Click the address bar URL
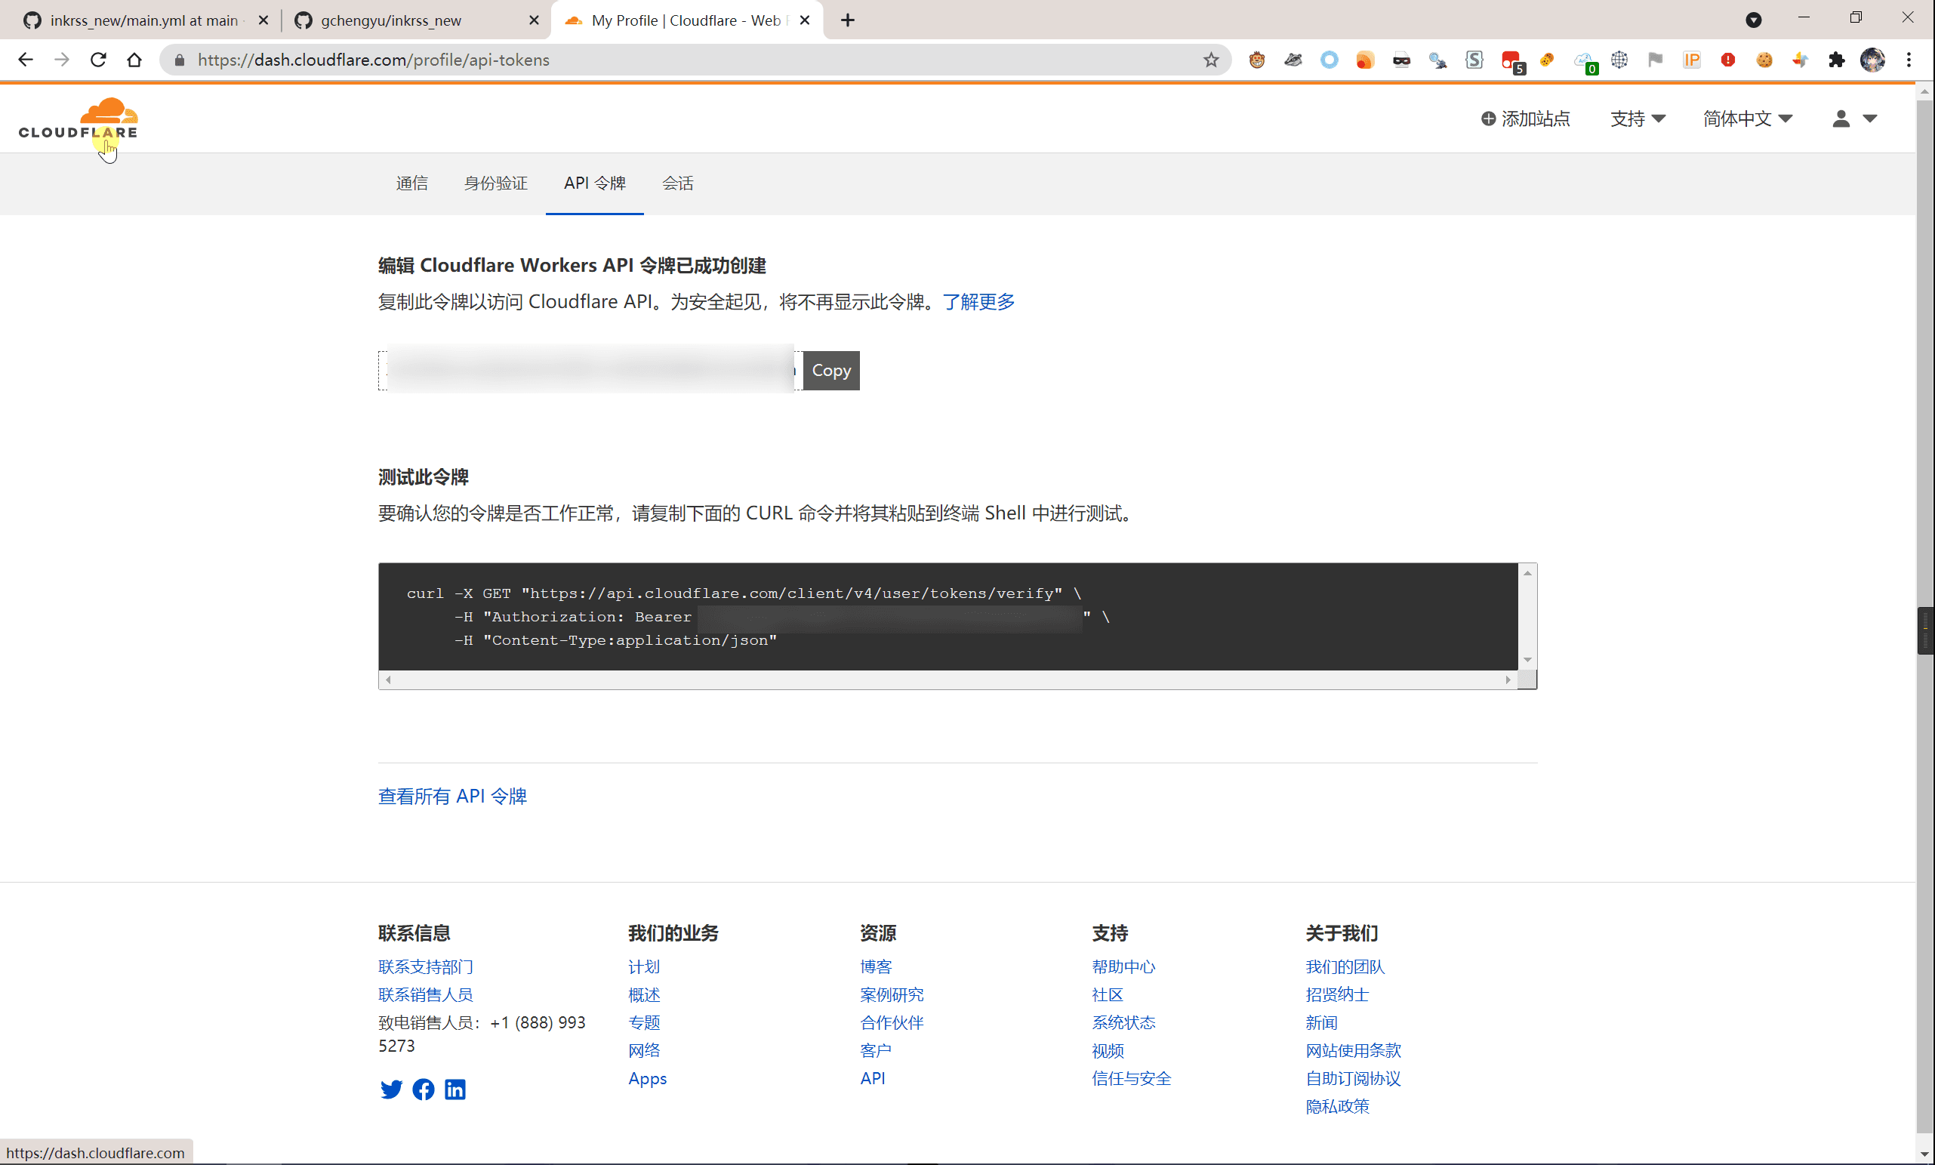Image resolution: width=1935 pixels, height=1165 pixels. coord(374,60)
